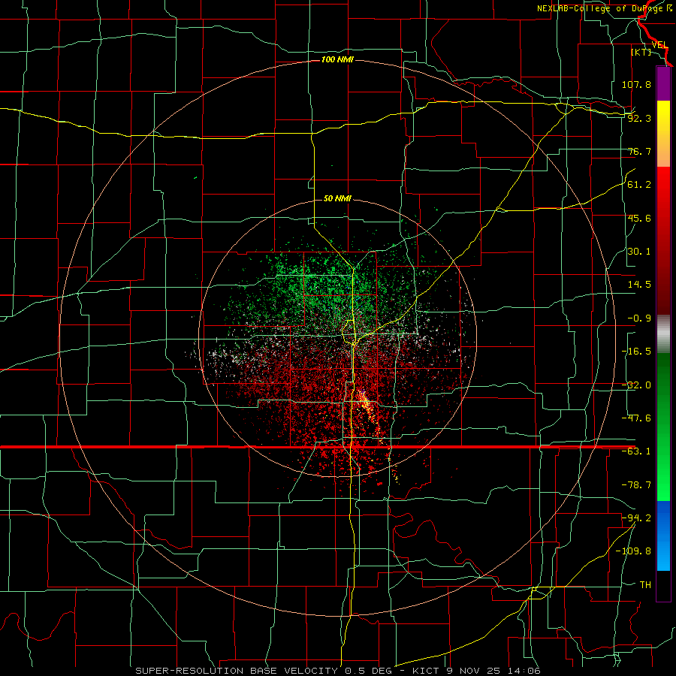Image resolution: width=676 pixels, height=676 pixels.
Task: Click the "SUPER-RESOLUTION BASE VELOCITY" caption text
Action: pos(237,671)
